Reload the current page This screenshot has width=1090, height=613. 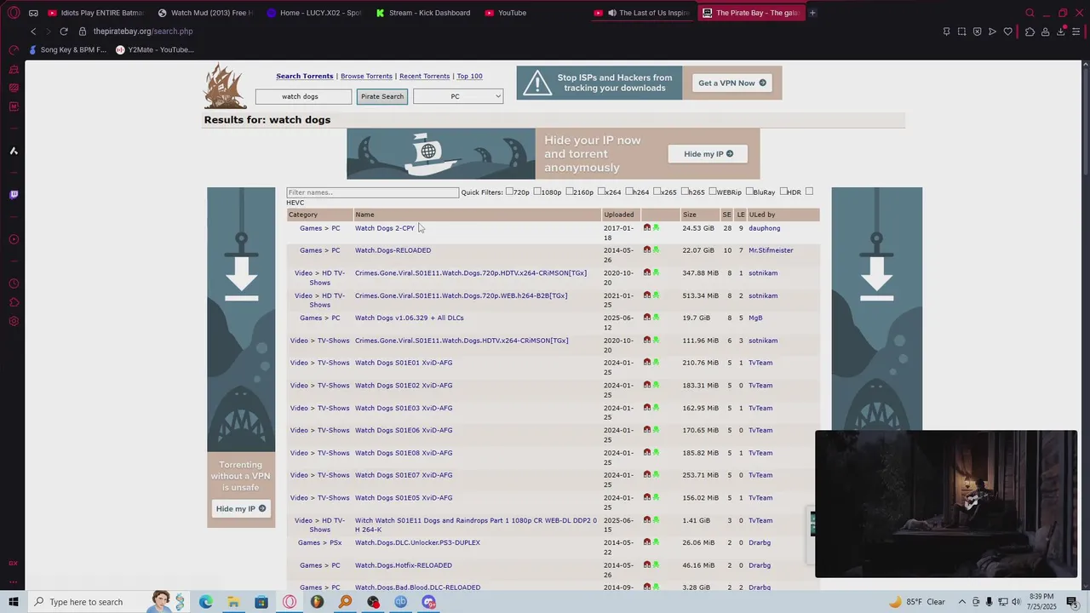pyautogui.click(x=64, y=32)
